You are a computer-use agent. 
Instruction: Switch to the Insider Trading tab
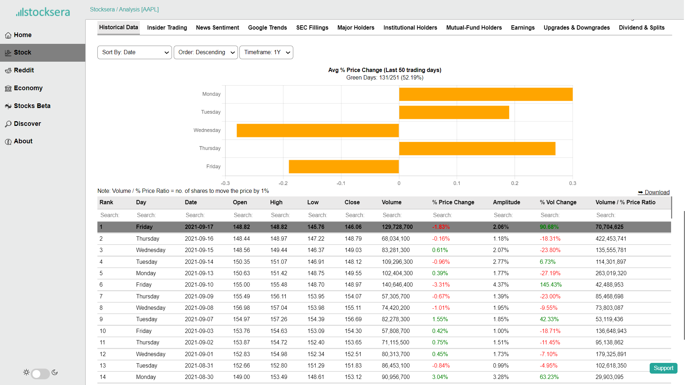tap(167, 28)
